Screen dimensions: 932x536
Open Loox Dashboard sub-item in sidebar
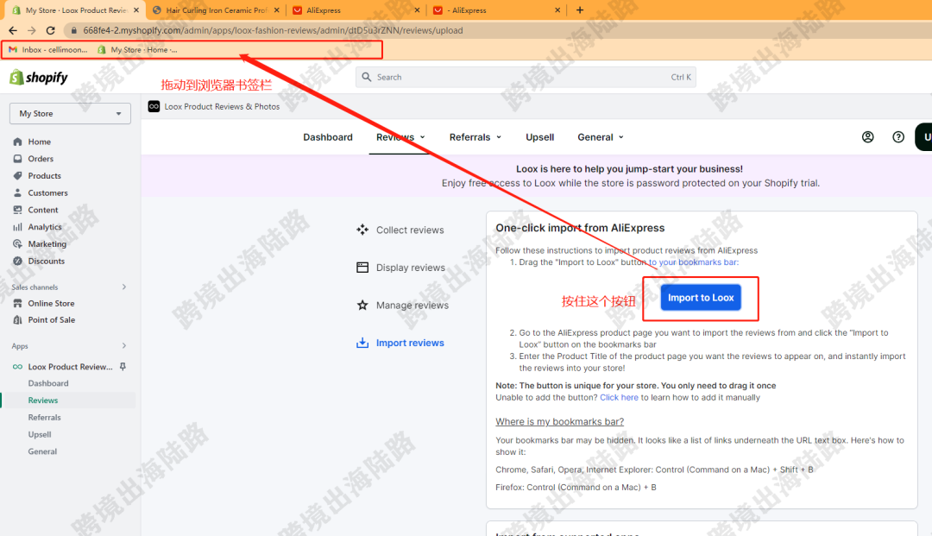[x=48, y=383]
